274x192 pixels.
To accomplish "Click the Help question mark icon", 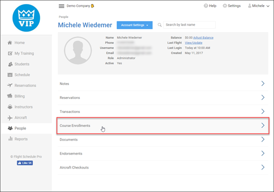I will pyautogui.click(x=206, y=6).
